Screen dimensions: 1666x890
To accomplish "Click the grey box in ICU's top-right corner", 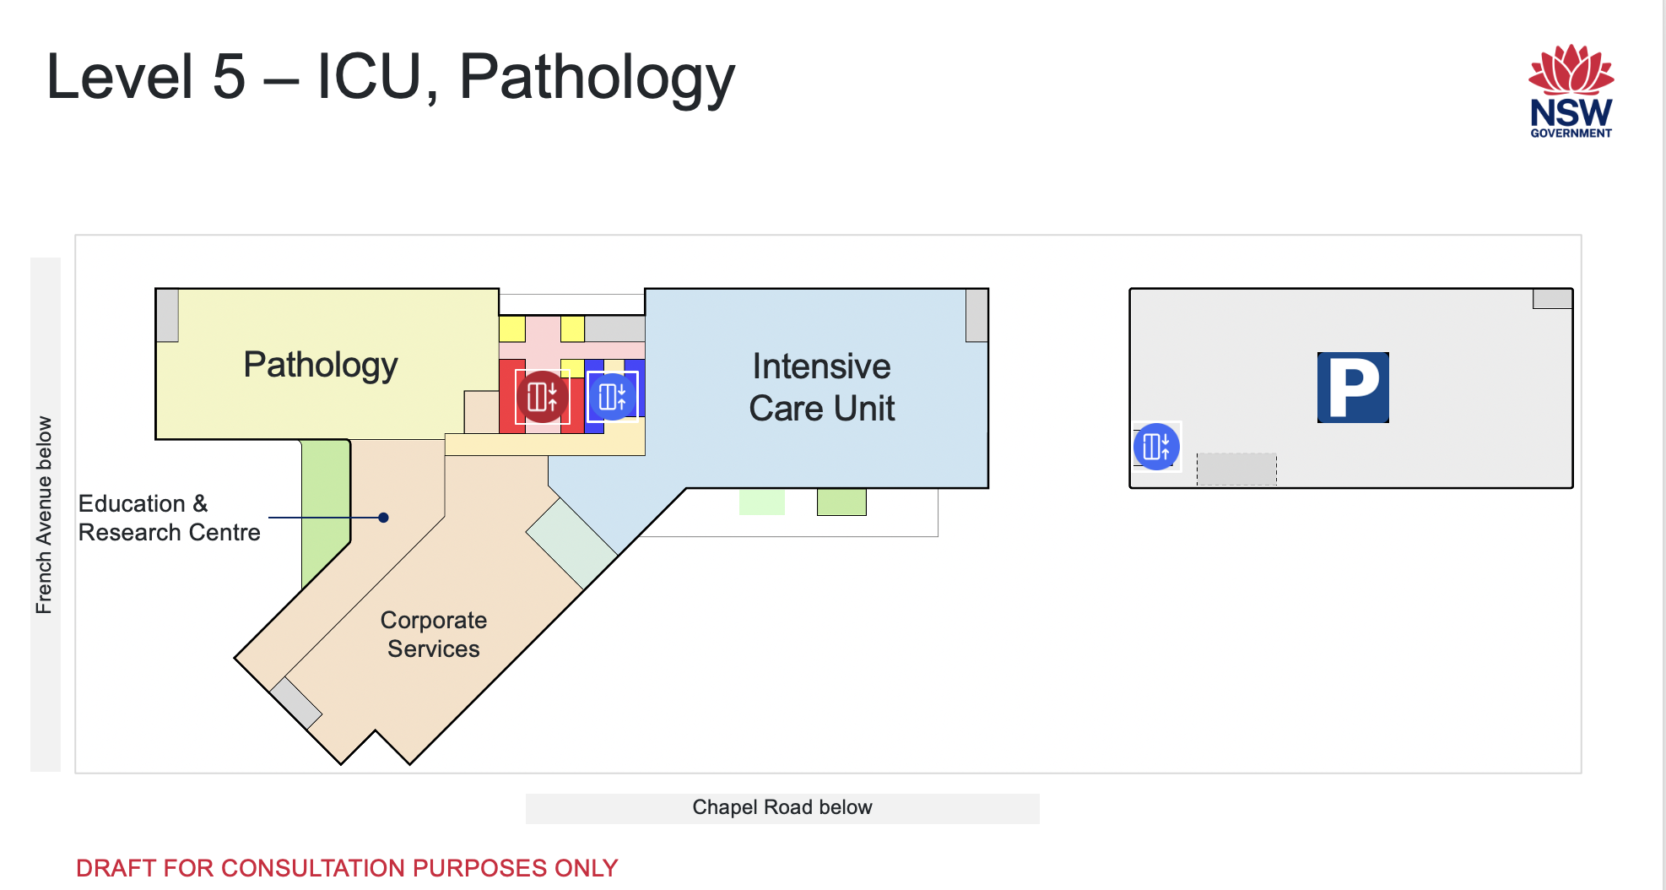I will (976, 315).
